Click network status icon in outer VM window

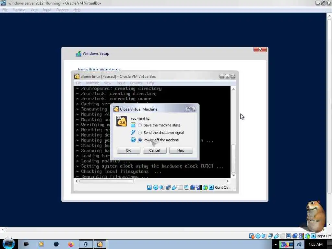[270, 236]
